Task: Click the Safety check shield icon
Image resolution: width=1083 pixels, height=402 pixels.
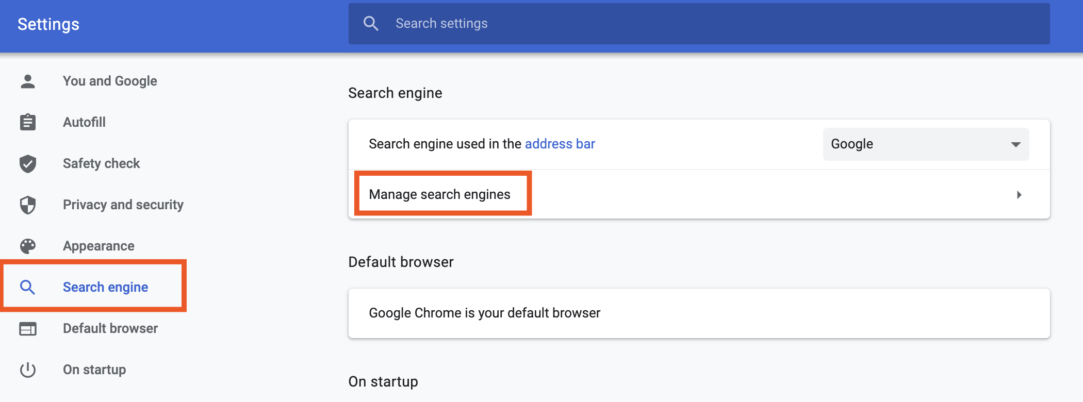Action: coord(28,163)
